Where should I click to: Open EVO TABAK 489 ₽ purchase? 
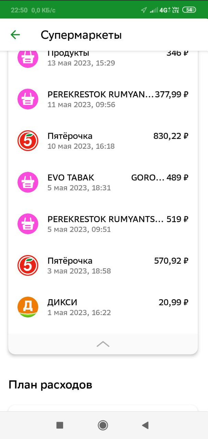click(117, 182)
